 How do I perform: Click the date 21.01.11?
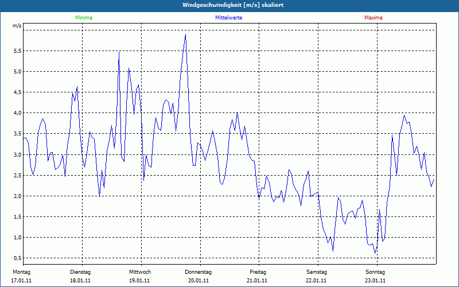point(257,281)
